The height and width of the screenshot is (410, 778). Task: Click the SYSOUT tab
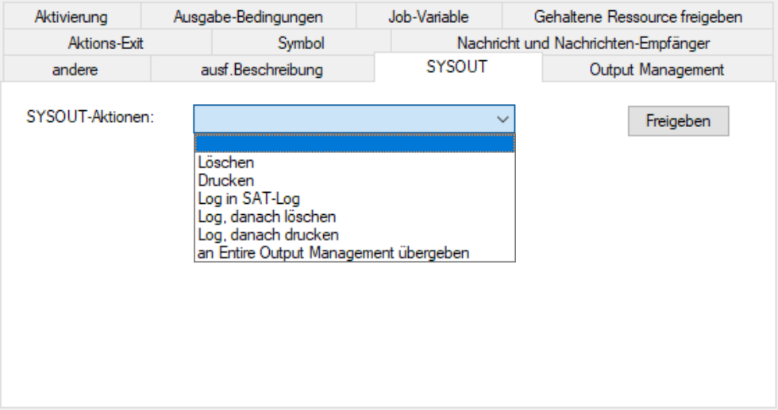pyautogui.click(x=456, y=67)
